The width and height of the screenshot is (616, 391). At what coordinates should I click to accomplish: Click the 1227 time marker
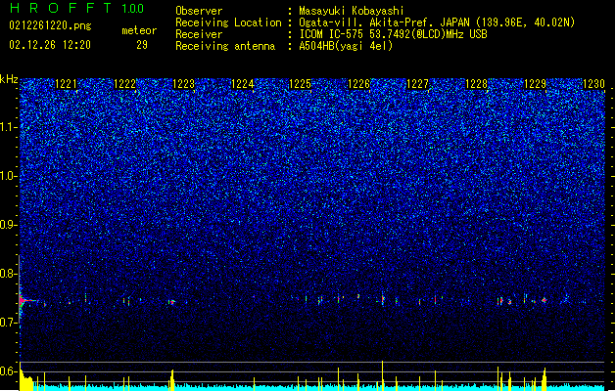417,84
